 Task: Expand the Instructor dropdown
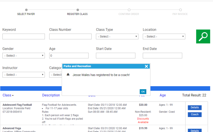(x=24, y=75)
